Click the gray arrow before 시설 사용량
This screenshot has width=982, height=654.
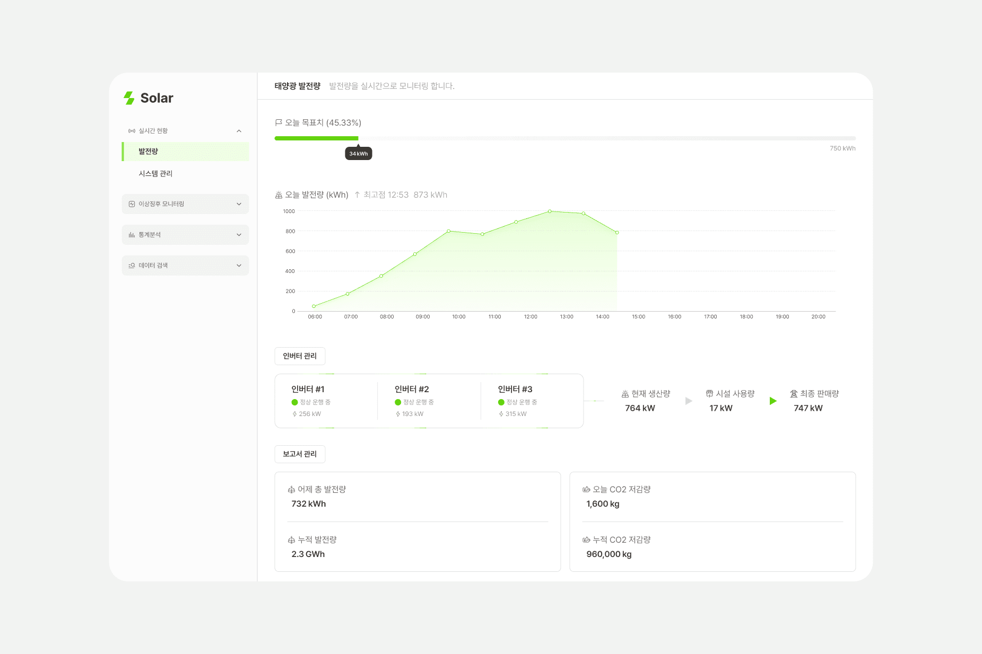(689, 401)
